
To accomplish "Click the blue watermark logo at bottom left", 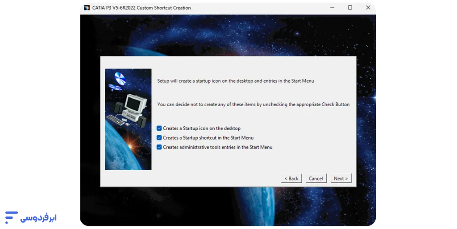I will click(11, 217).
